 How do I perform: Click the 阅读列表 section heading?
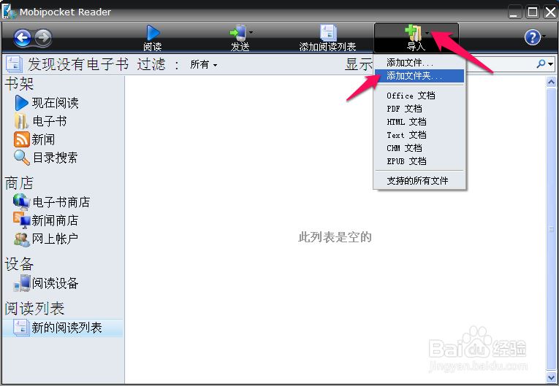pos(34,309)
